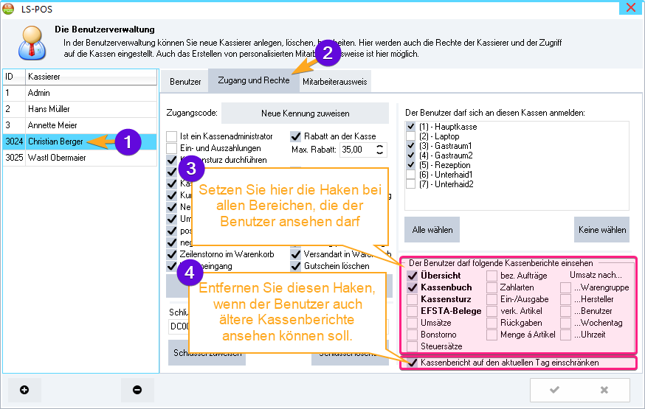Select cashier Hans Müller

click(80, 109)
